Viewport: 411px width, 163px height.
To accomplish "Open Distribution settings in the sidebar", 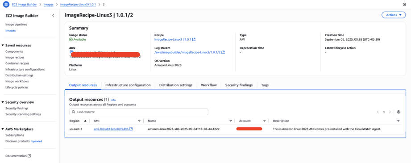I will (19, 75).
